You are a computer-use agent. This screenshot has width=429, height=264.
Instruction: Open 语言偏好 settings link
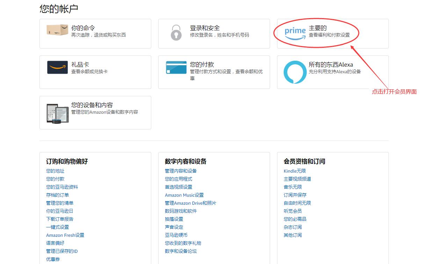click(x=55, y=243)
